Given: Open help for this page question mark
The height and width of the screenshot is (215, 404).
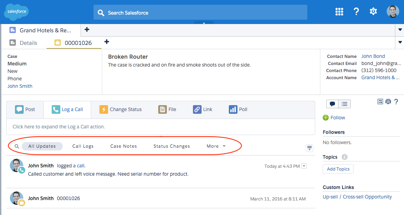Looking at the screenshot, I should (x=396, y=102).
